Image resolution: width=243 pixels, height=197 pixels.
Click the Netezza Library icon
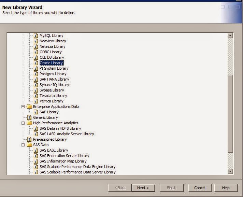point(36,46)
